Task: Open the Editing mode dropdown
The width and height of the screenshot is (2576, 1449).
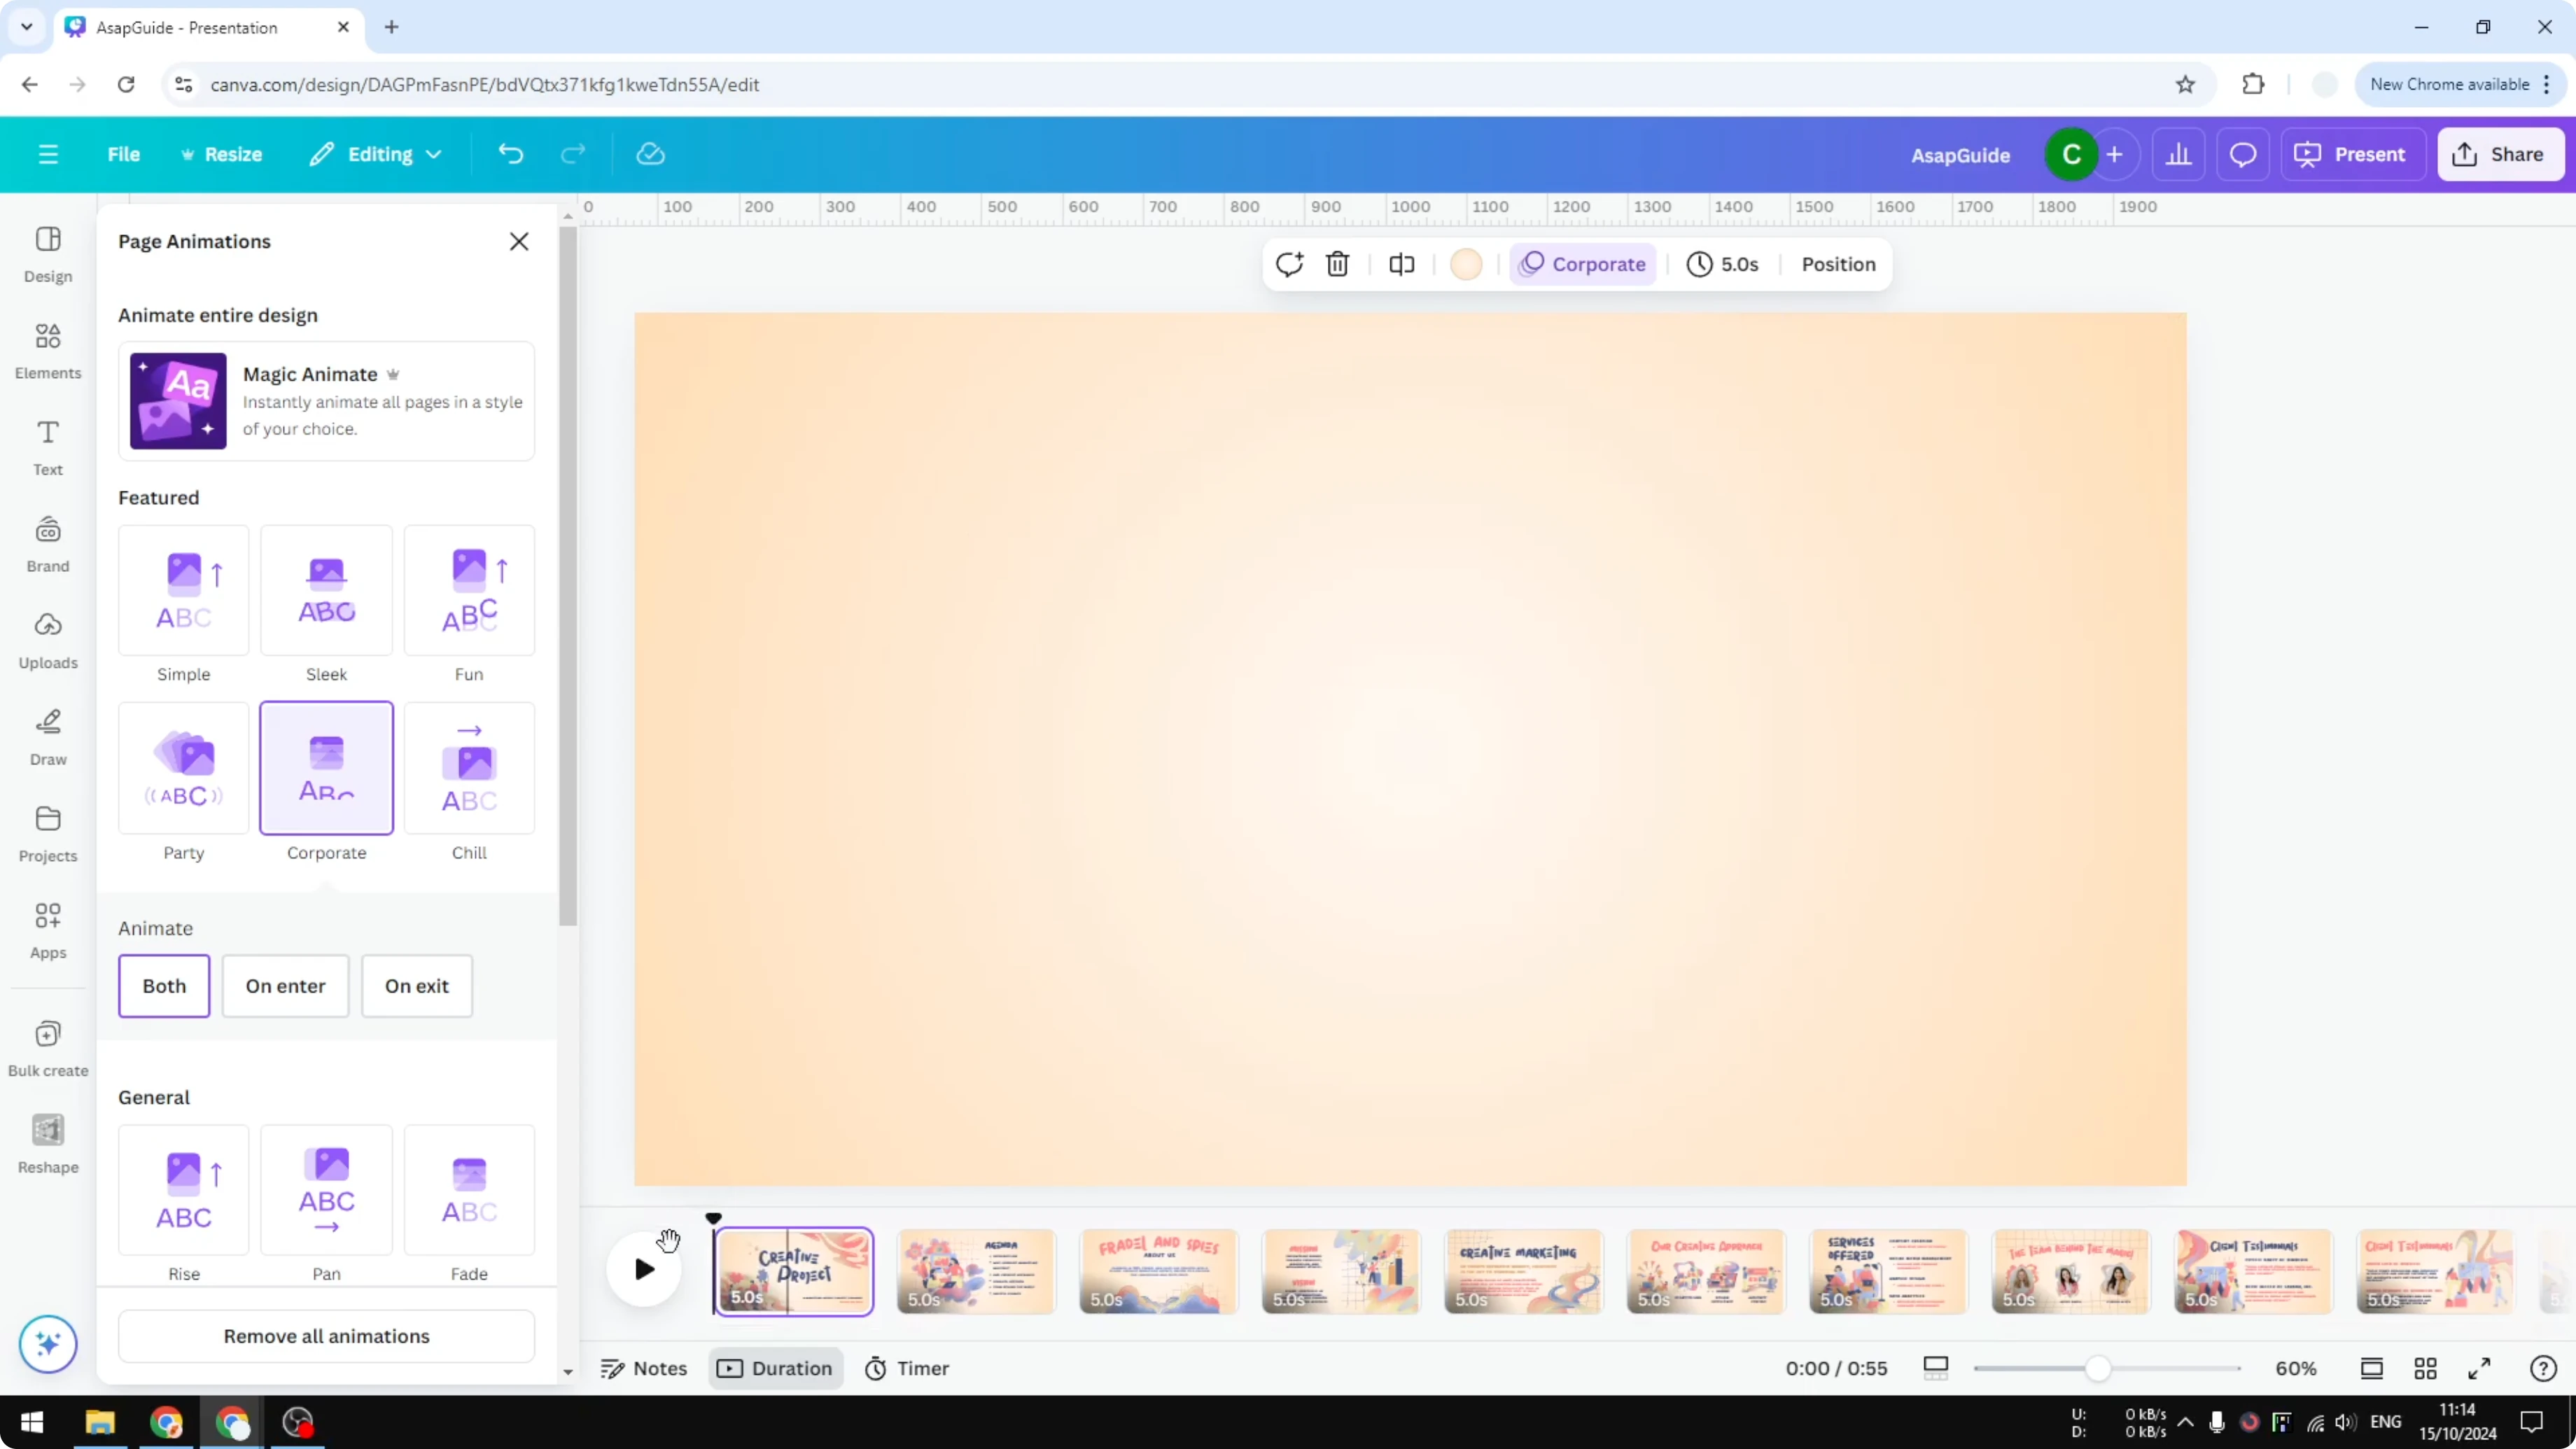Action: point(375,154)
